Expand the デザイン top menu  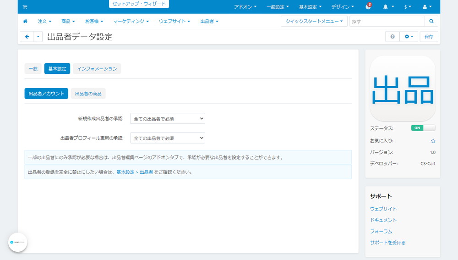pyautogui.click(x=342, y=7)
